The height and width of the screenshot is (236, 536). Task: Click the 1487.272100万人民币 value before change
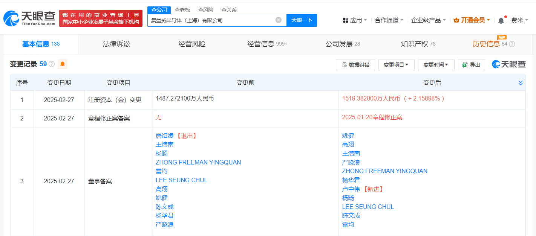(185, 99)
